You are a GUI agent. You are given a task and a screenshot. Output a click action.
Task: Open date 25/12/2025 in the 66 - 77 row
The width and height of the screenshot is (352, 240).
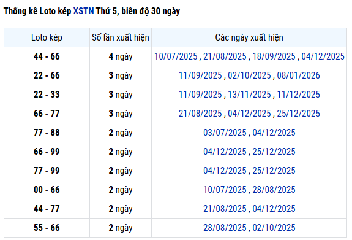[298, 114]
